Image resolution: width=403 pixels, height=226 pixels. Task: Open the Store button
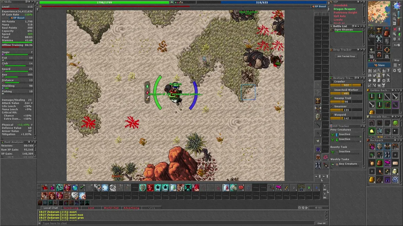point(379,65)
